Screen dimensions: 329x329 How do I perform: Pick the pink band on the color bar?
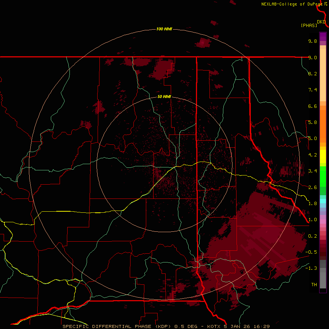(323, 222)
